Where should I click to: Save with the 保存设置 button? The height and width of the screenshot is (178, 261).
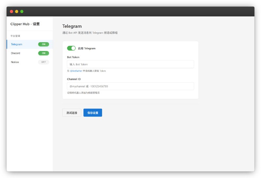coord(93,113)
